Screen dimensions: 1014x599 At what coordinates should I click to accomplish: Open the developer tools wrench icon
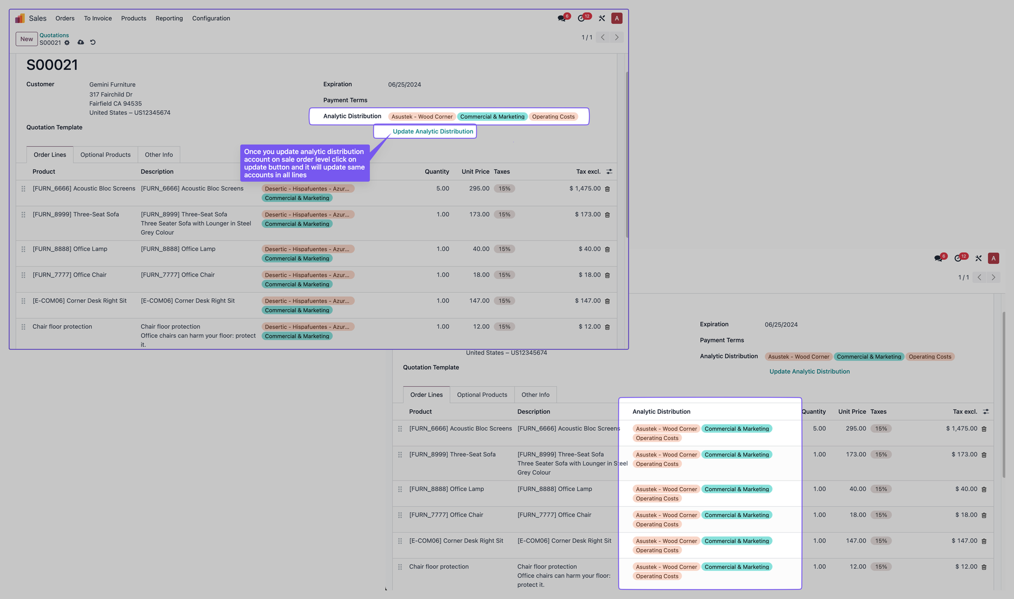click(602, 18)
